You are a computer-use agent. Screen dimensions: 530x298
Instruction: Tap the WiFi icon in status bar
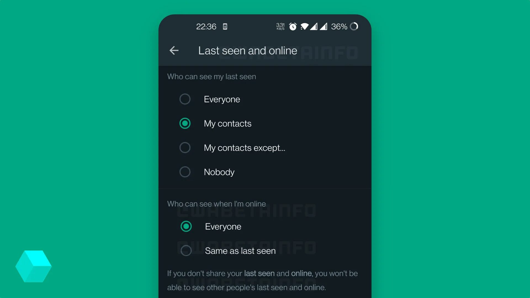tap(305, 26)
